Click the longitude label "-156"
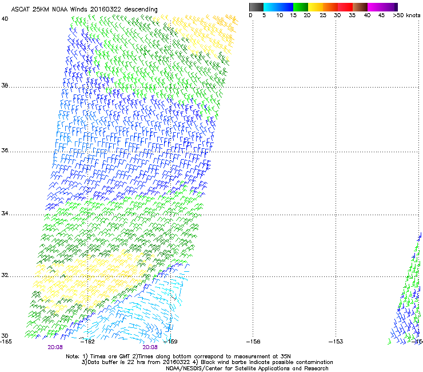This screenshot has width=423, height=372. pos(253,342)
